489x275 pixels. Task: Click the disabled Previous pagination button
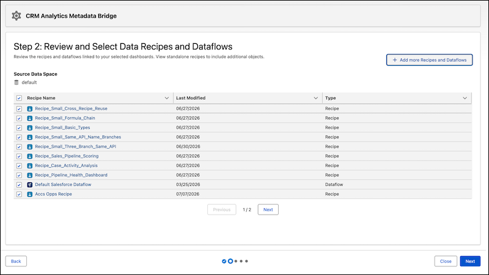click(221, 210)
